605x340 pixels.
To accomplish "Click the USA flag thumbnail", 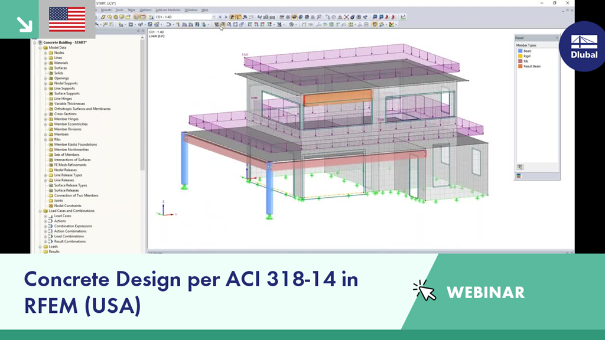I will tap(67, 19).
